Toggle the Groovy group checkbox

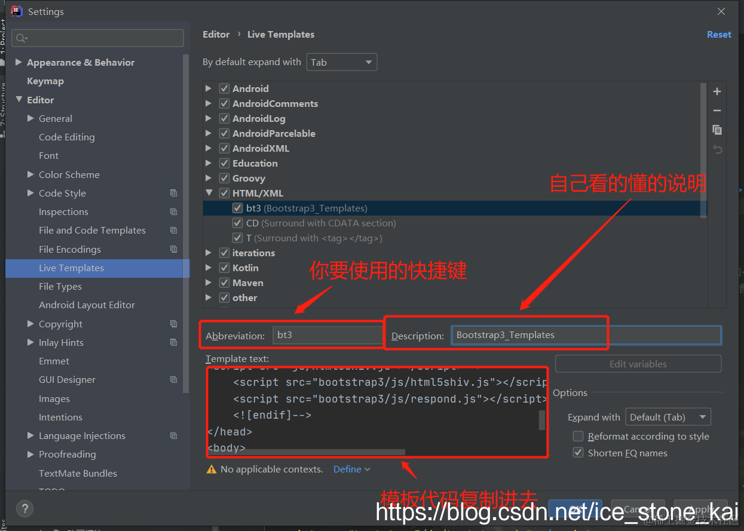(x=224, y=178)
